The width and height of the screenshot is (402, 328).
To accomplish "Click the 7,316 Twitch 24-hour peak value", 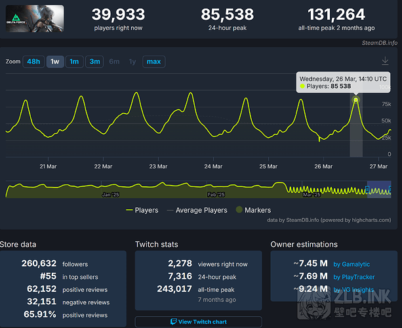I will pos(180,276).
